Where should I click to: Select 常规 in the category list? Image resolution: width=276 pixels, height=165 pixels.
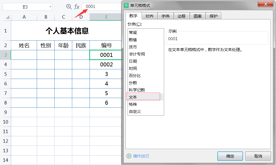point(146,32)
